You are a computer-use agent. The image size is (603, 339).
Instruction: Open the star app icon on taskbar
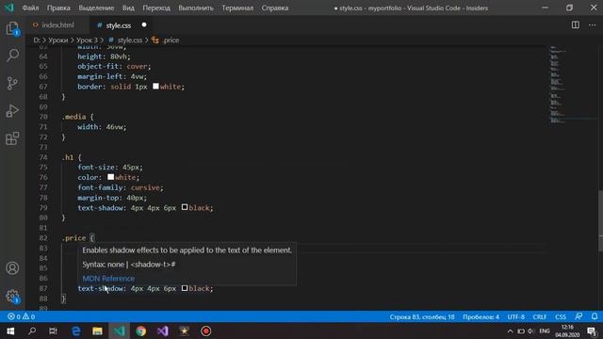pos(185,331)
